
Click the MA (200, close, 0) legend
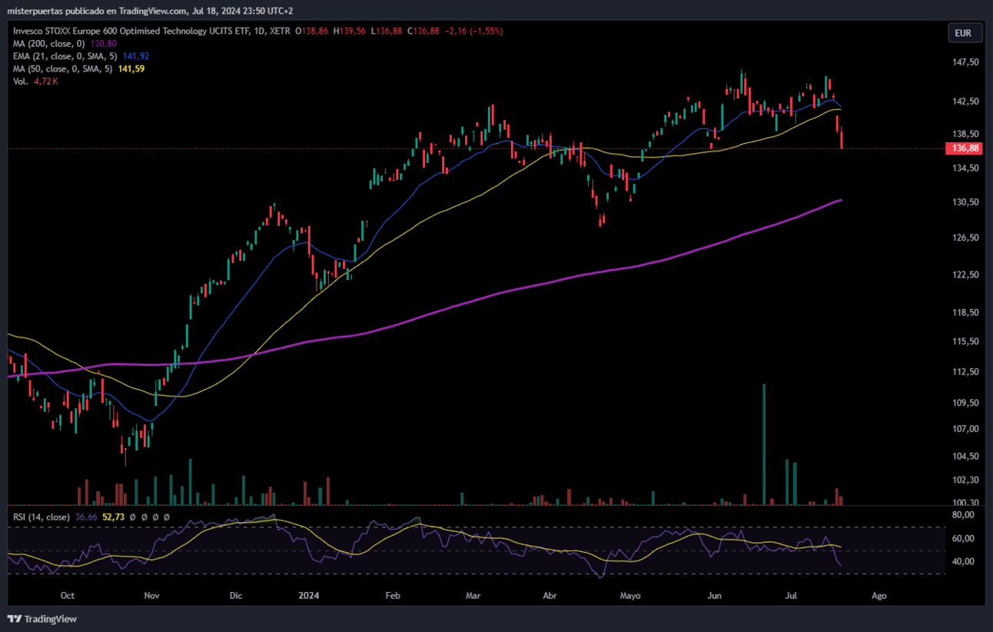49,44
